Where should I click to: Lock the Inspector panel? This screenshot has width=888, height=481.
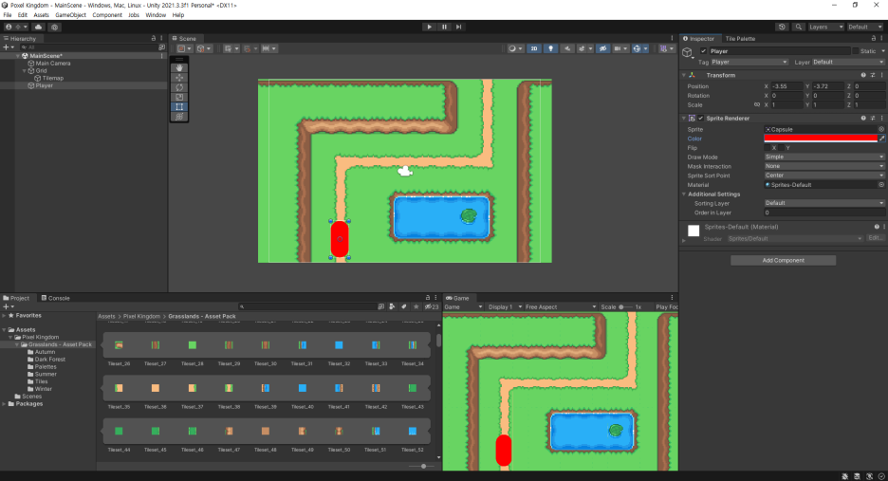pyautogui.click(x=873, y=39)
